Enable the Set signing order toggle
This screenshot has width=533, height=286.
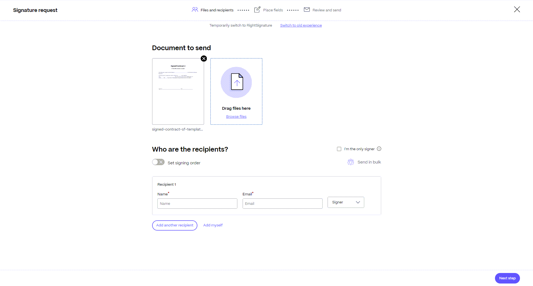158,162
